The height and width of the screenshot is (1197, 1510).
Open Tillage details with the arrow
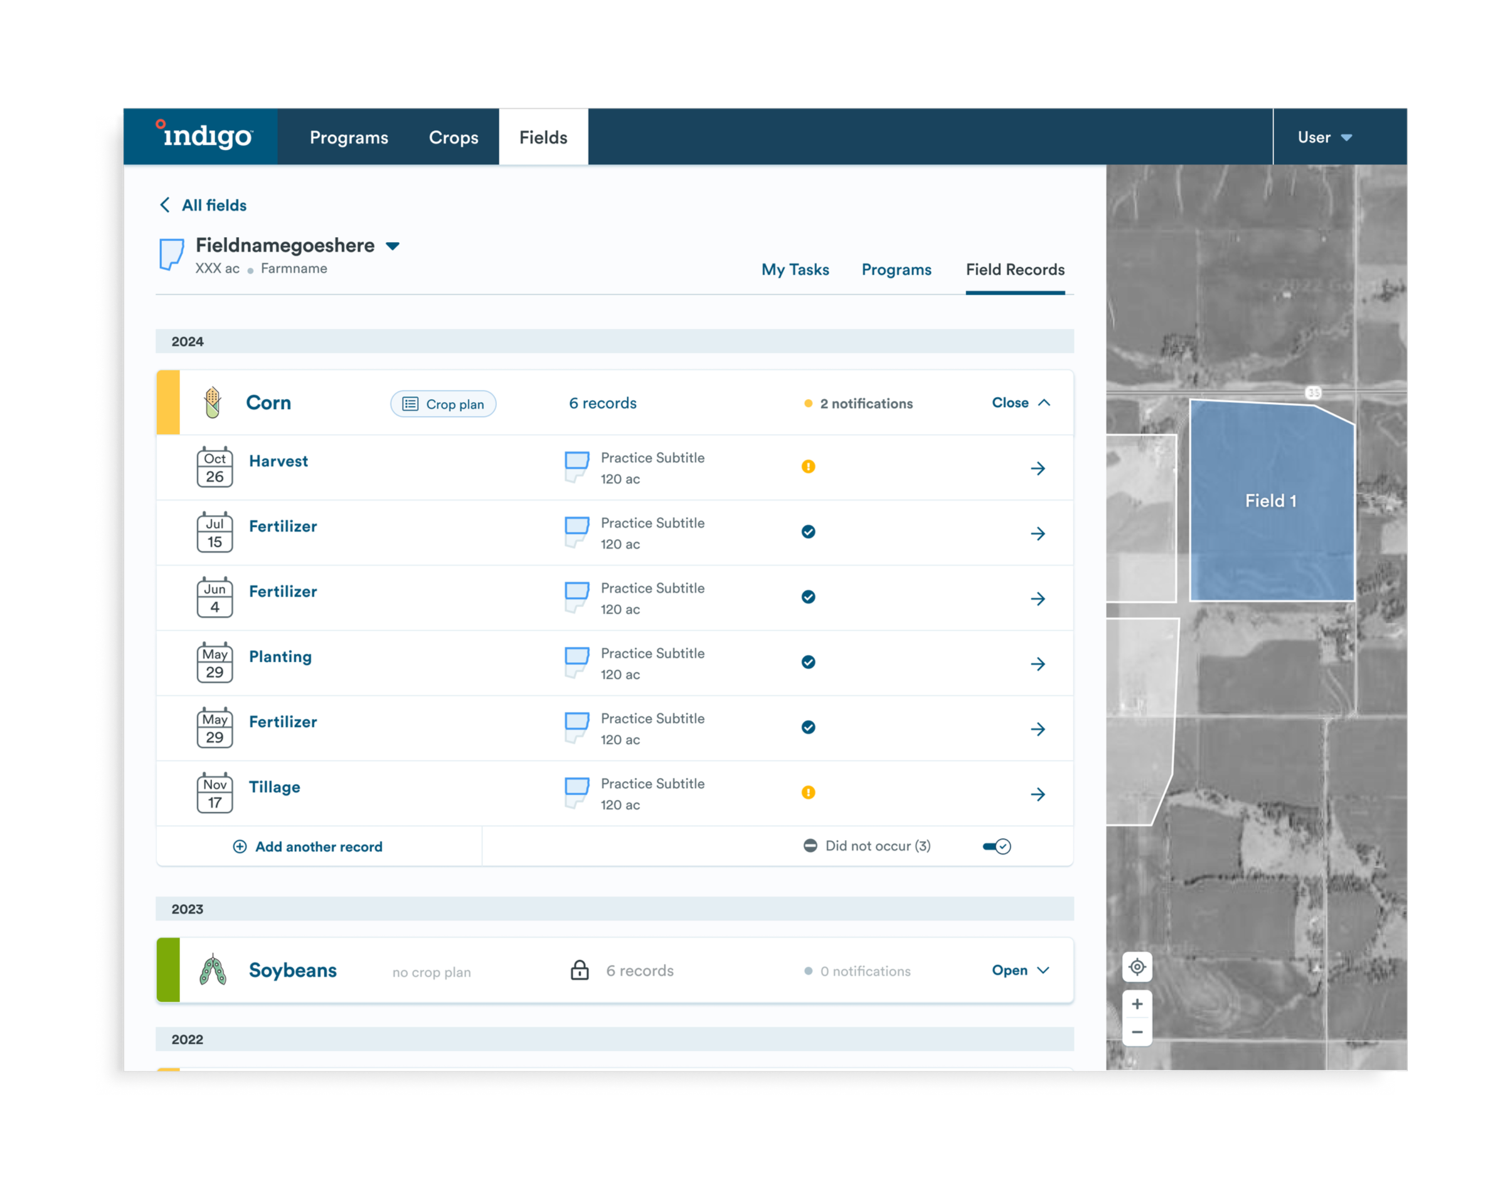1038,794
